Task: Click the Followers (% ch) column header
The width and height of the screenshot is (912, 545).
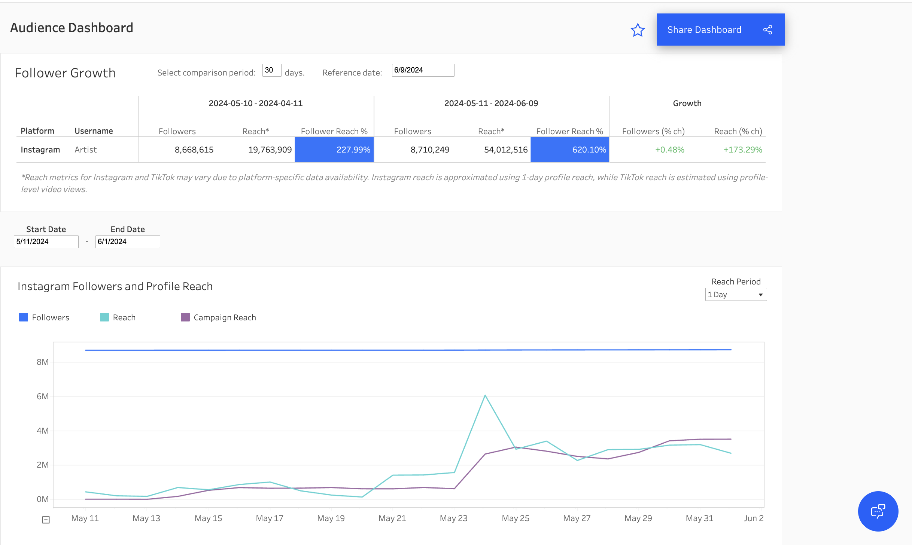Action: pyautogui.click(x=653, y=131)
